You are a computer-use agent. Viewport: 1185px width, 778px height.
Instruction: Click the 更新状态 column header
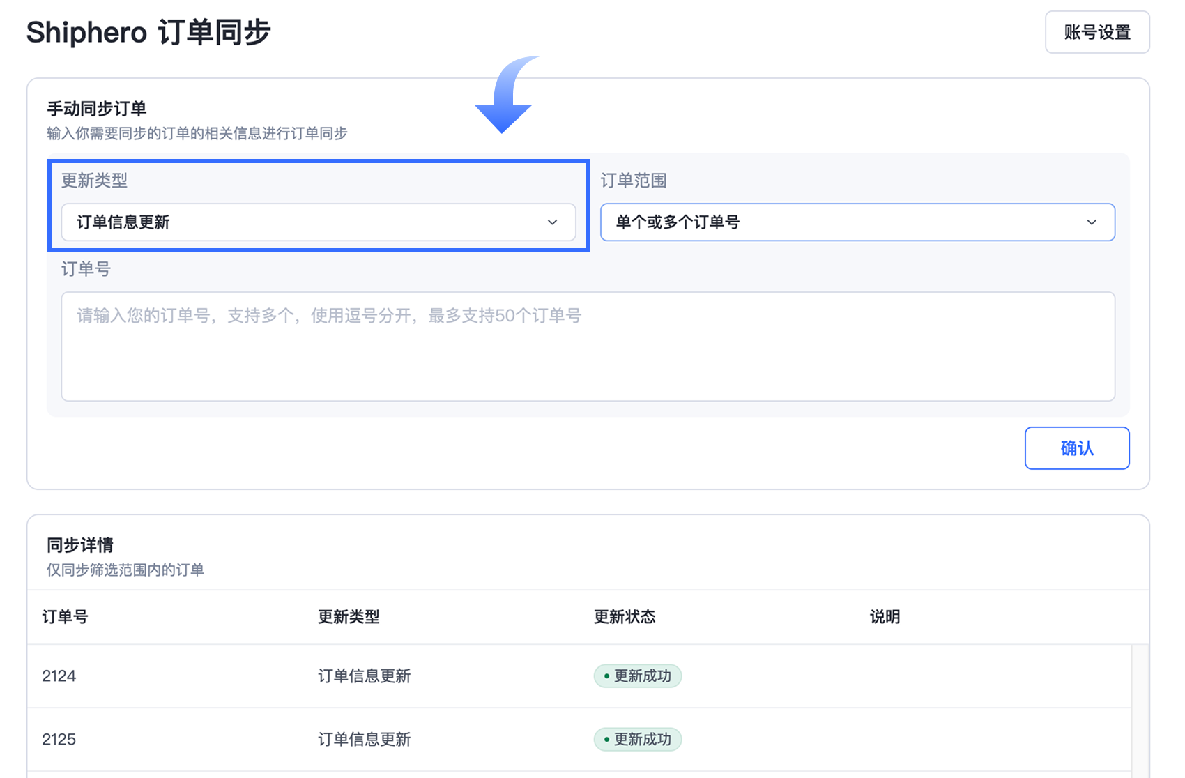(x=625, y=617)
